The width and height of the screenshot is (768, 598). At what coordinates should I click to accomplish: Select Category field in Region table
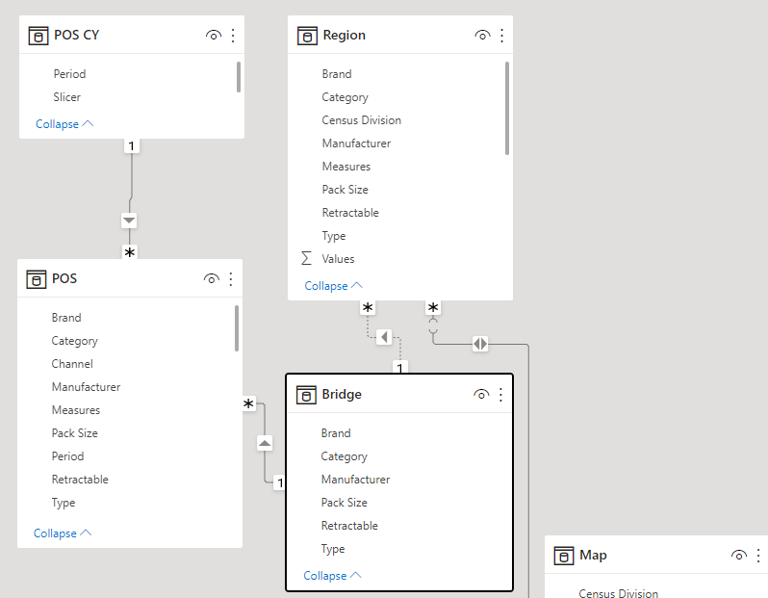point(345,97)
